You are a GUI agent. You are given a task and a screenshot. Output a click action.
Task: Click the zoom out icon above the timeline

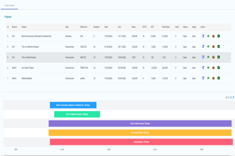pyautogui.click(x=229, y=97)
